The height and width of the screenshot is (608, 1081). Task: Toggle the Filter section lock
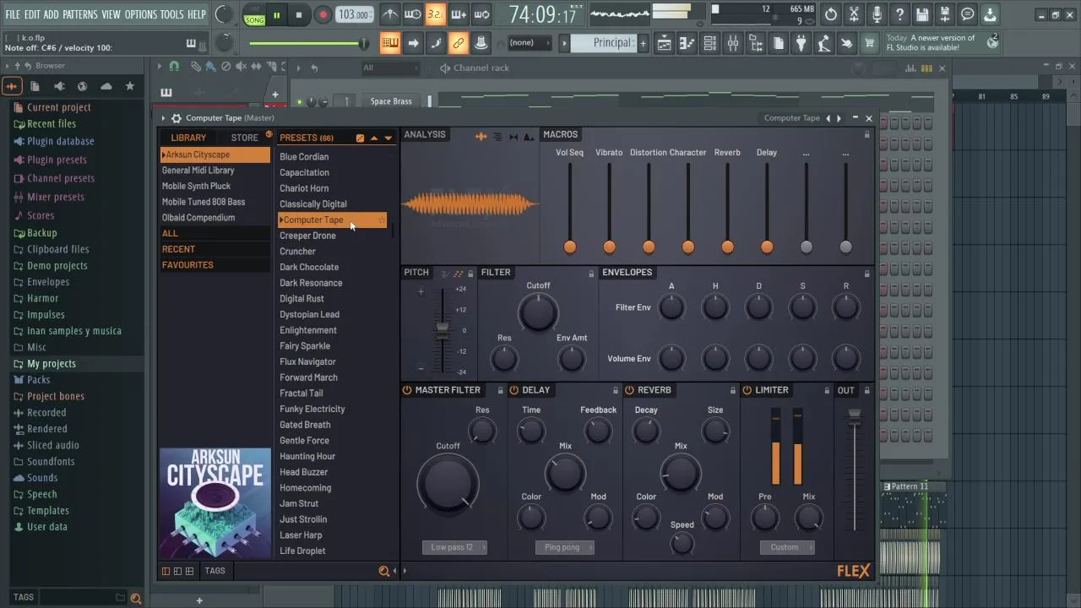click(591, 274)
